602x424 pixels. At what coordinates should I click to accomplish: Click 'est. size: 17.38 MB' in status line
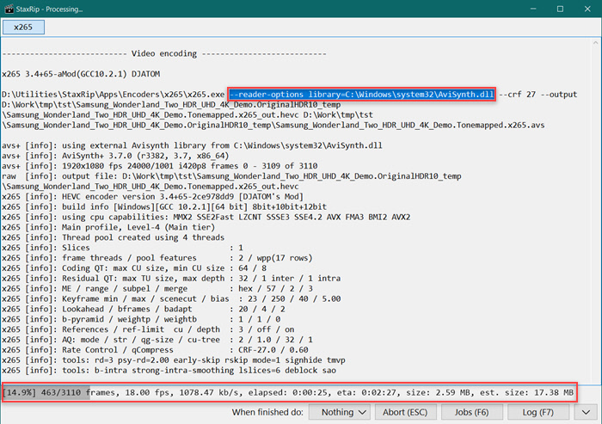(526, 392)
